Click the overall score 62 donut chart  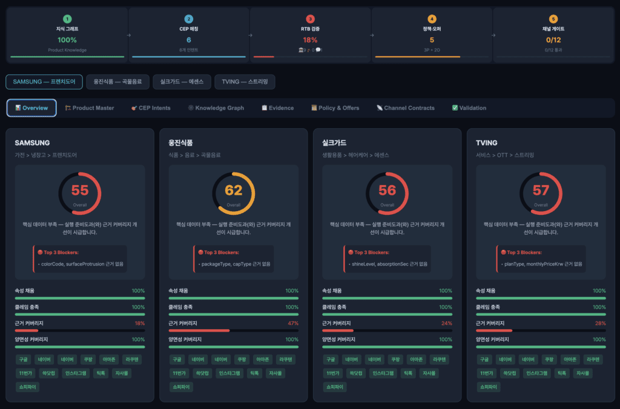click(233, 191)
